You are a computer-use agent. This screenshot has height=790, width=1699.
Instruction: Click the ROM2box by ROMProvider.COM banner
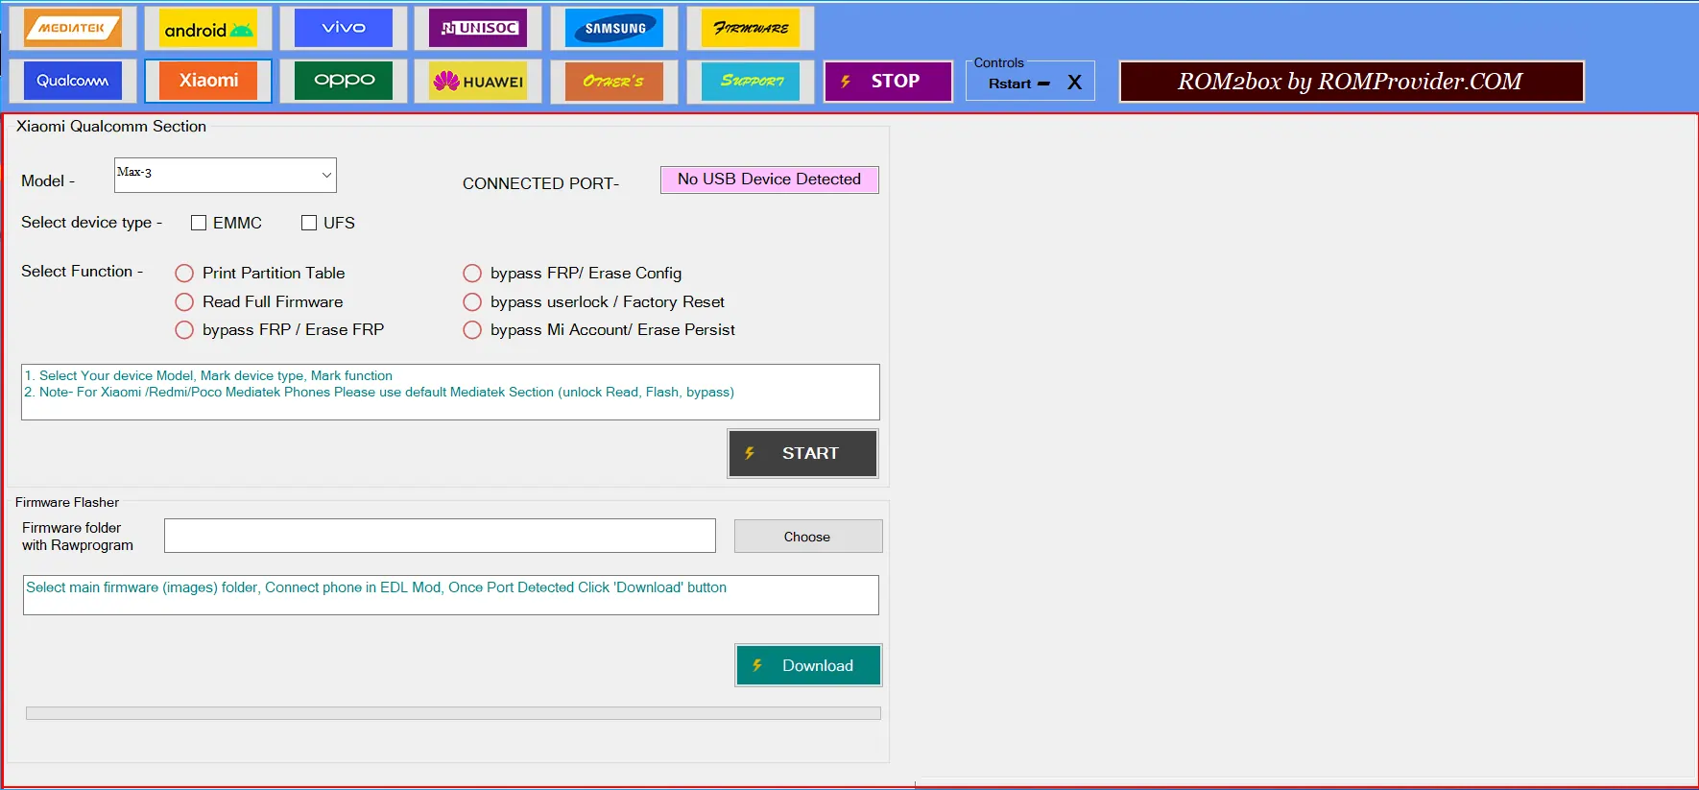tap(1352, 82)
